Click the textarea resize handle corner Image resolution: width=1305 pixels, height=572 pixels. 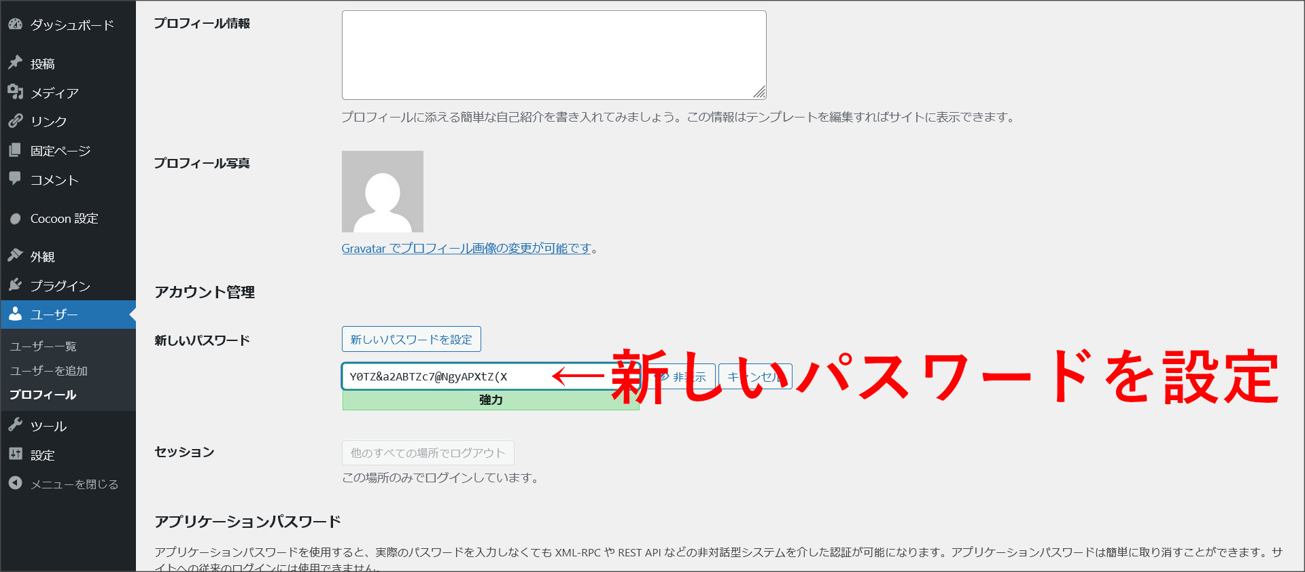pos(759,92)
